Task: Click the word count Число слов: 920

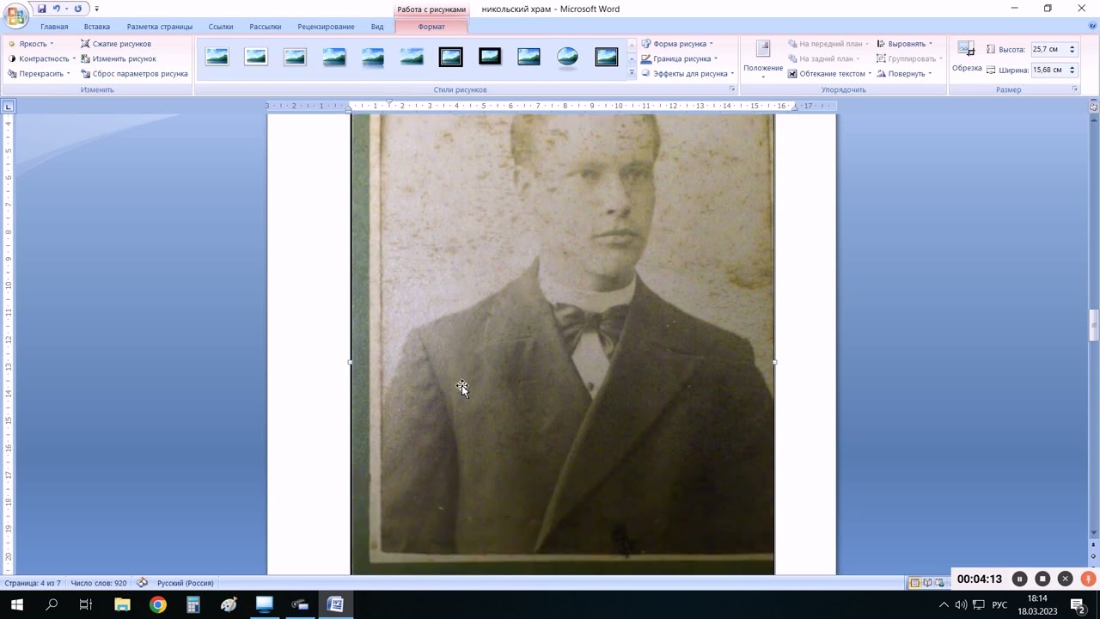Action: pyautogui.click(x=99, y=583)
